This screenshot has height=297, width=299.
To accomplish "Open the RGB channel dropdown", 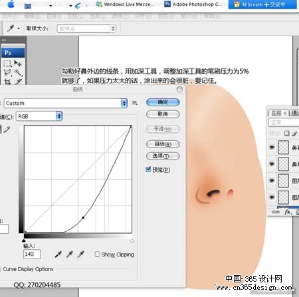I will click(x=39, y=116).
